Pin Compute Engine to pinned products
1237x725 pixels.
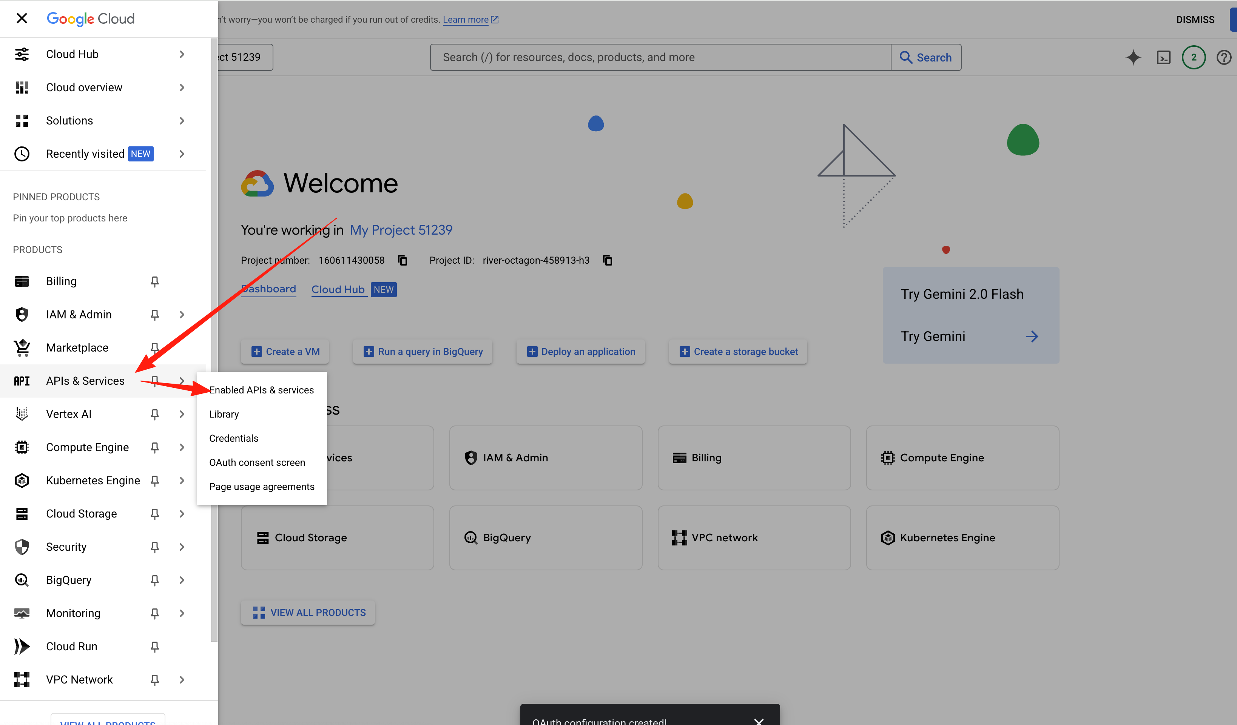[155, 448]
